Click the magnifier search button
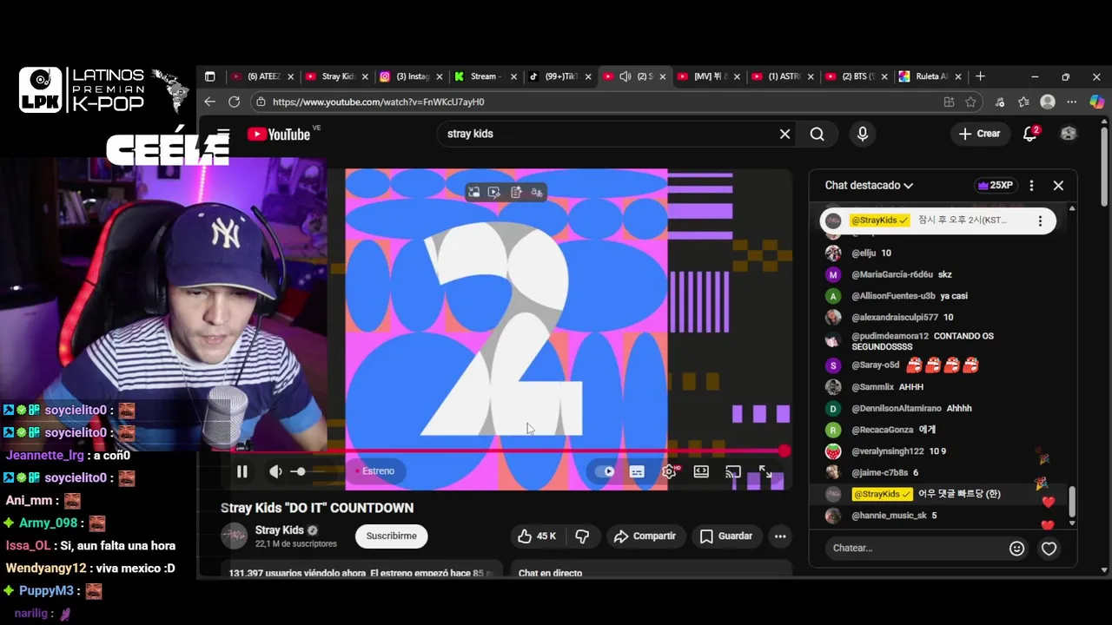 click(x=817, y=134)
